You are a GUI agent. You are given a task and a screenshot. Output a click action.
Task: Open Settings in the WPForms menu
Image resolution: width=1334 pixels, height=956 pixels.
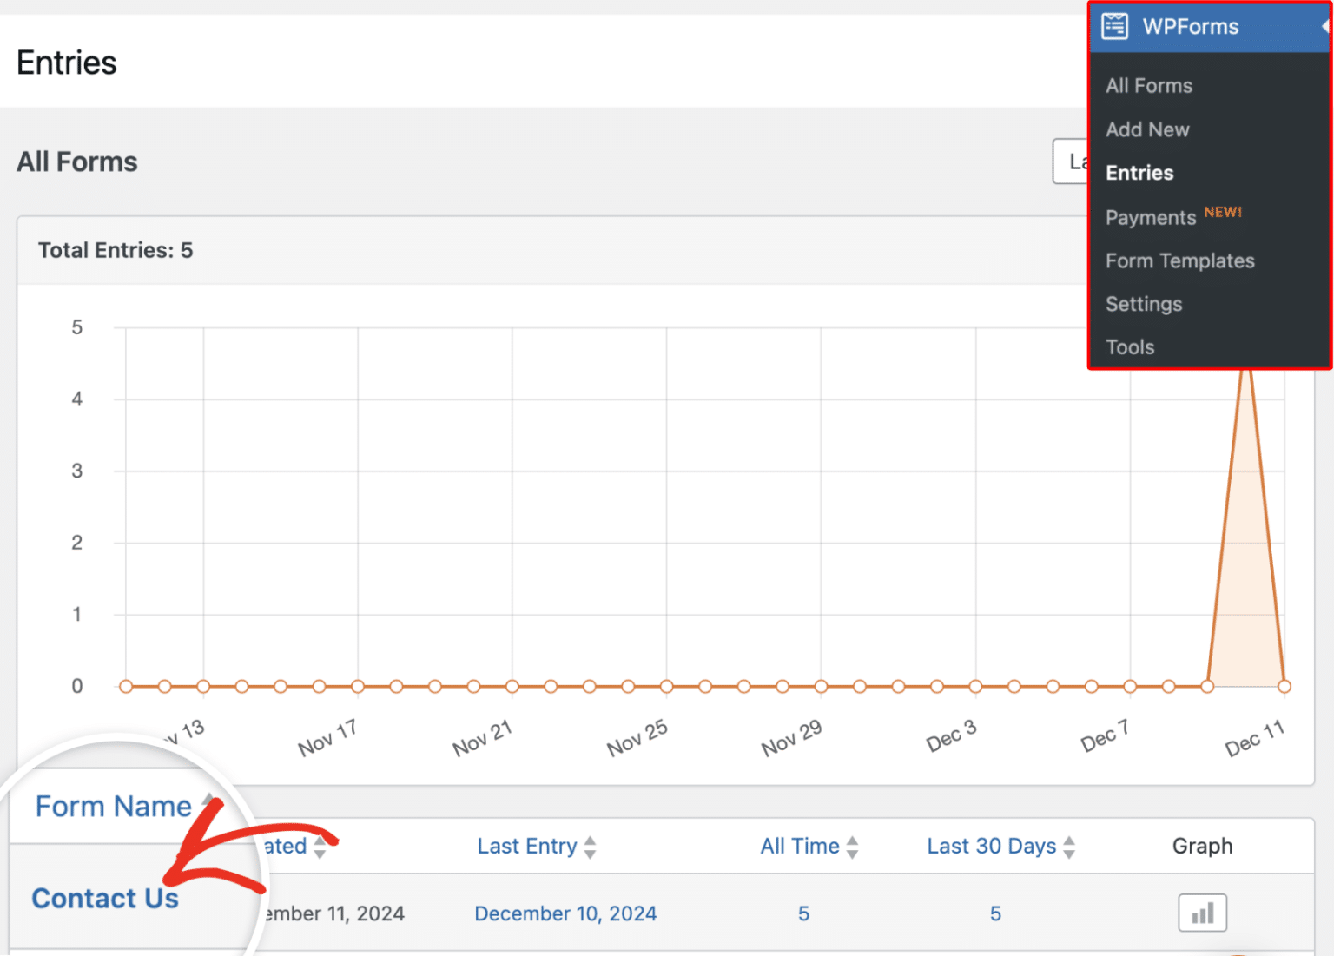point(1143,304)
